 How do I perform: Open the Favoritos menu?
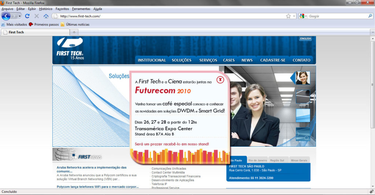tap(62, 9)
